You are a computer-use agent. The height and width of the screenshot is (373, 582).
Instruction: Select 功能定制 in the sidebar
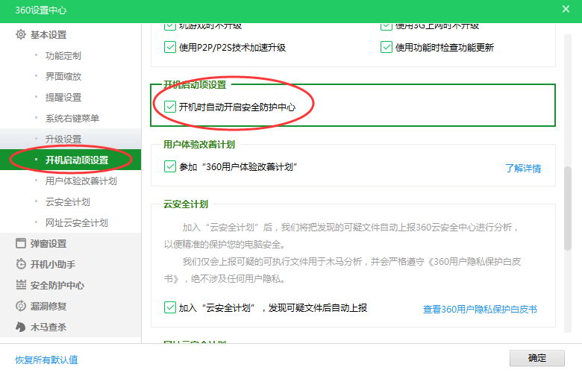pos(63,56)
